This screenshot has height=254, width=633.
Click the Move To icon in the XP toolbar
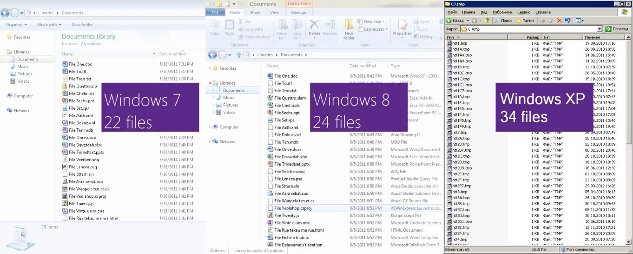(x=543, y=20)
